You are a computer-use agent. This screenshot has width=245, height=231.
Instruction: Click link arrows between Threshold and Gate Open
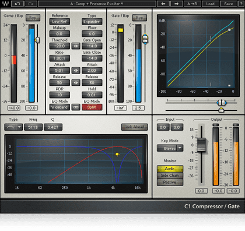(76, 46)
